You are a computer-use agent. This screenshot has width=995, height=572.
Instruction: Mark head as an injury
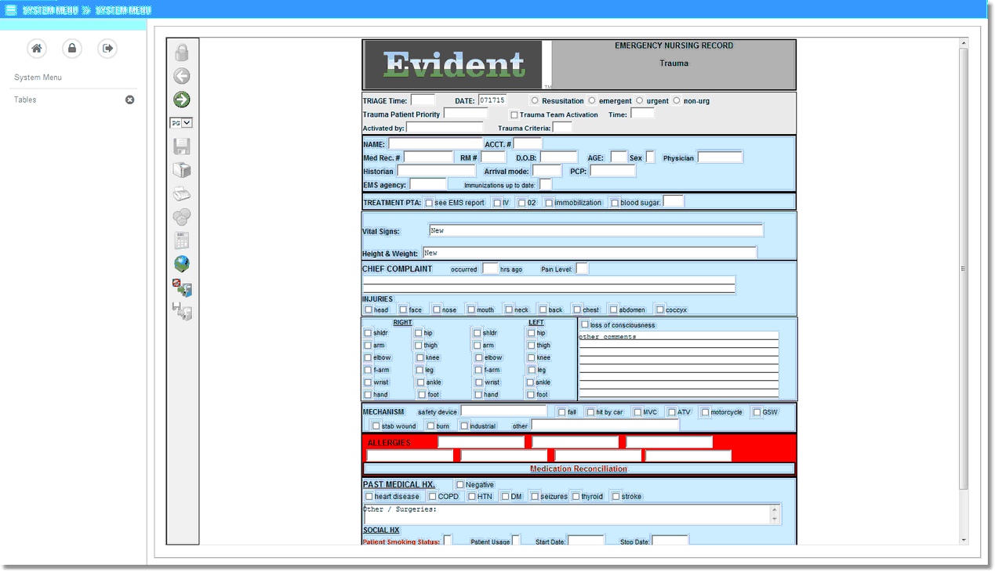[x=369, y=310]
